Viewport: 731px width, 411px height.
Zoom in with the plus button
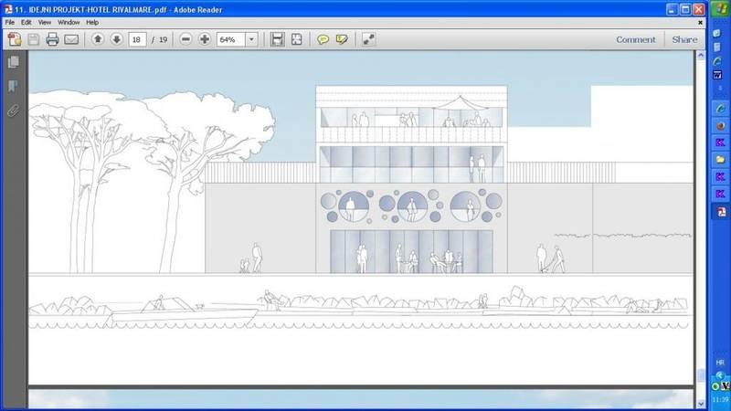click(x=204, y=39)
